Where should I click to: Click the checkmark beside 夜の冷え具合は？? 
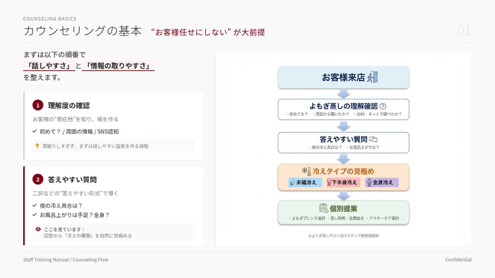[x=35, y=205]
